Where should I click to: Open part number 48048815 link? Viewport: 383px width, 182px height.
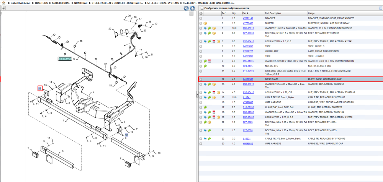pos(248,143)
